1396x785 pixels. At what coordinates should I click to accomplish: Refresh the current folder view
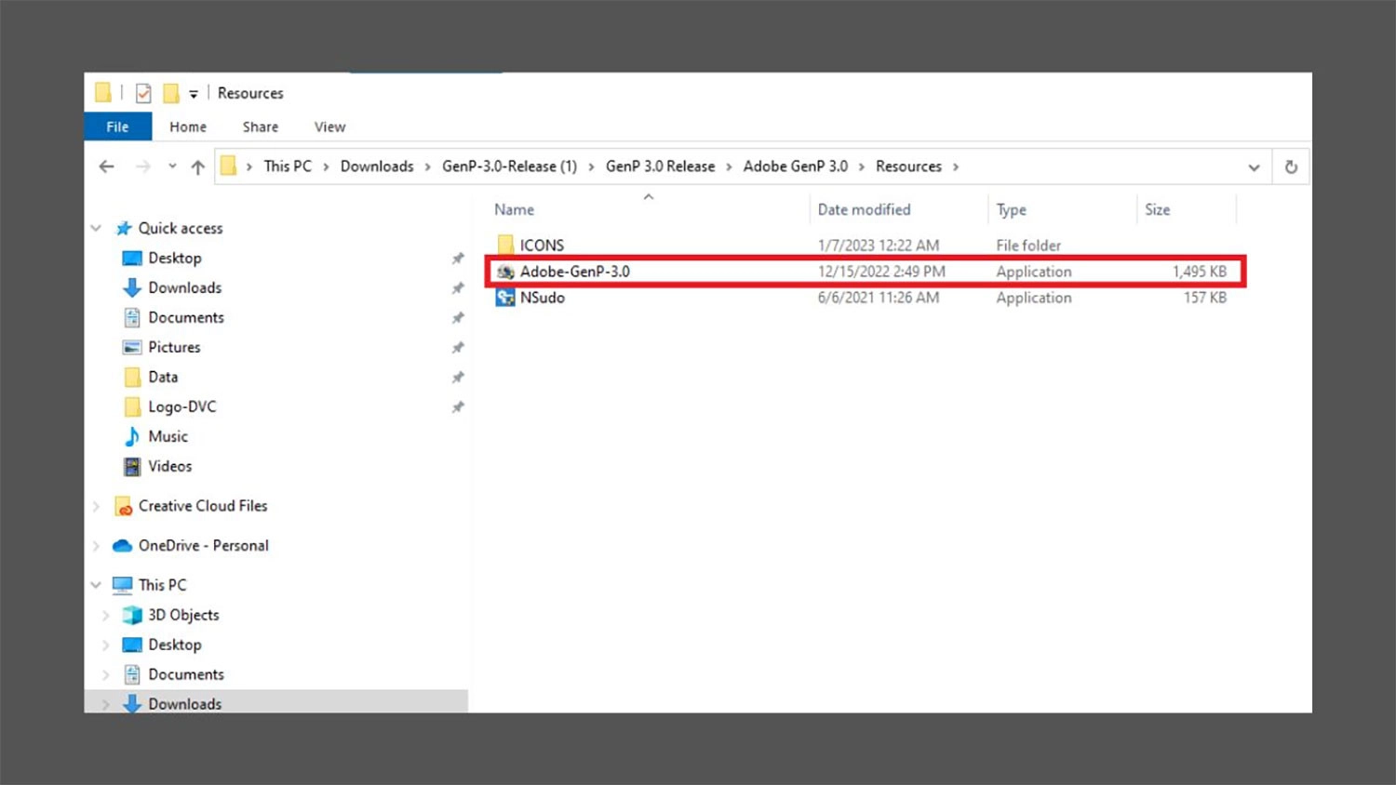click(x=1291, y=167)
